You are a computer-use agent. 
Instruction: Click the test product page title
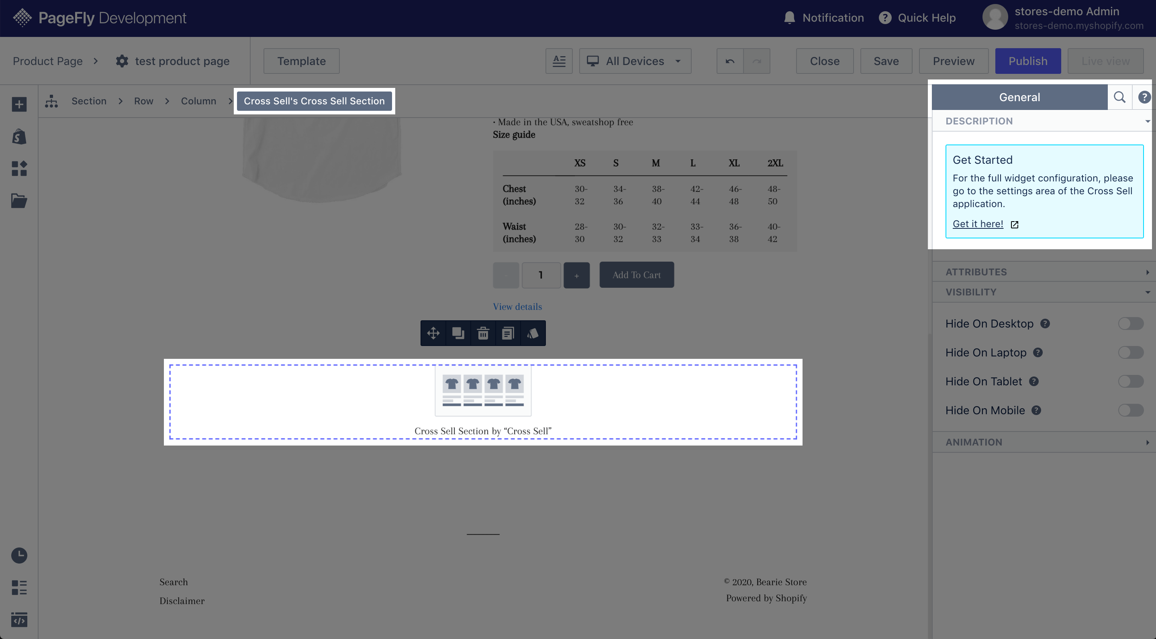coord(182,61)
